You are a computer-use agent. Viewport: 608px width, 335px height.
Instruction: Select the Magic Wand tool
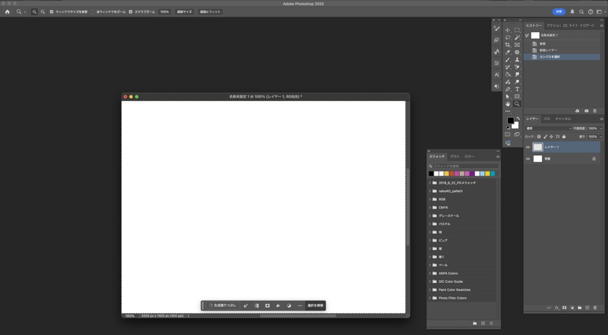coord(517,37)
